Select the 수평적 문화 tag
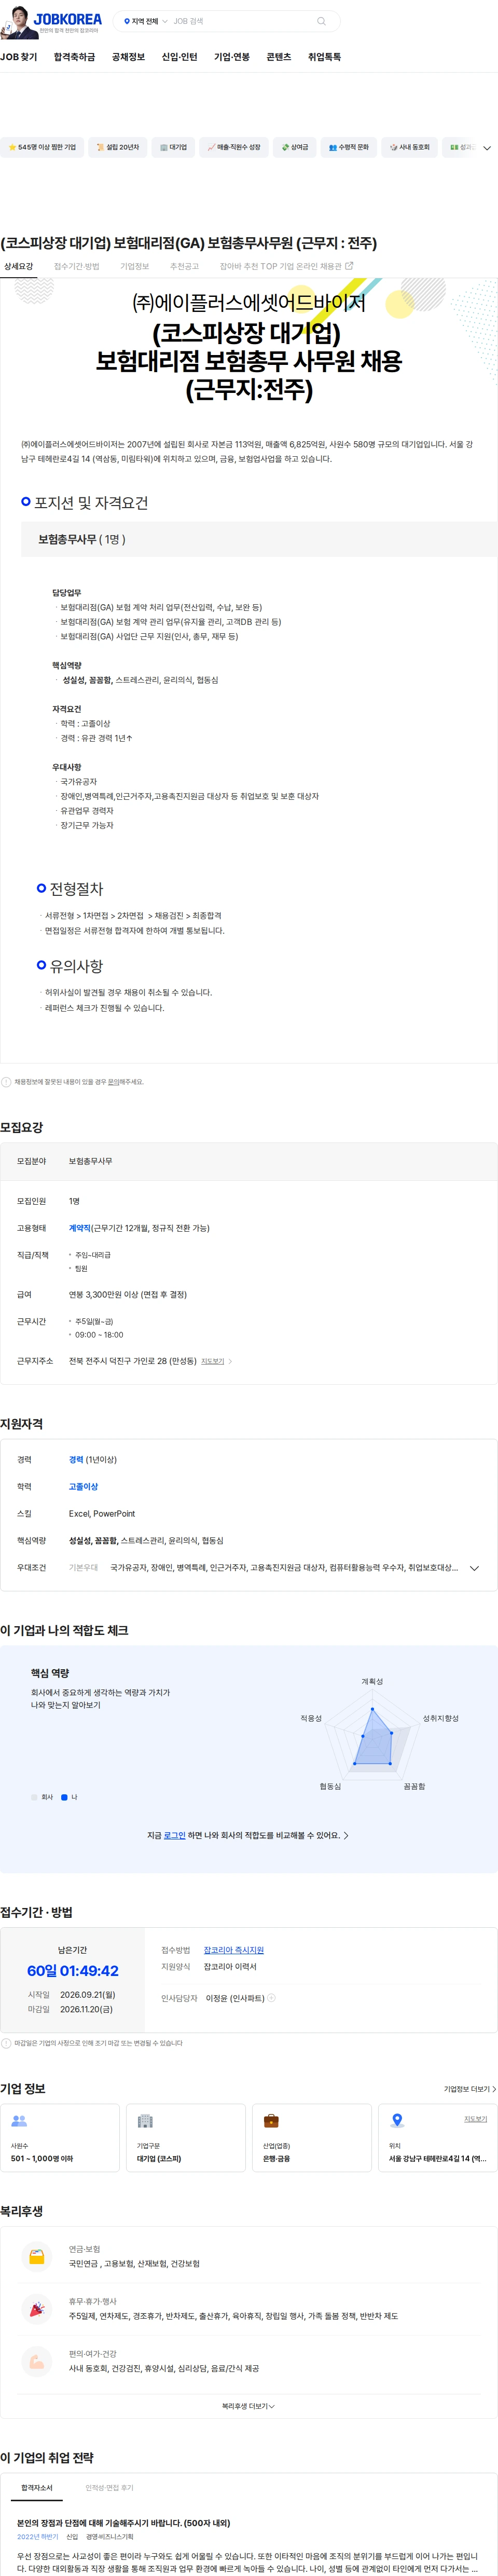Viewport: 498px width, 2576px height. 349,147
